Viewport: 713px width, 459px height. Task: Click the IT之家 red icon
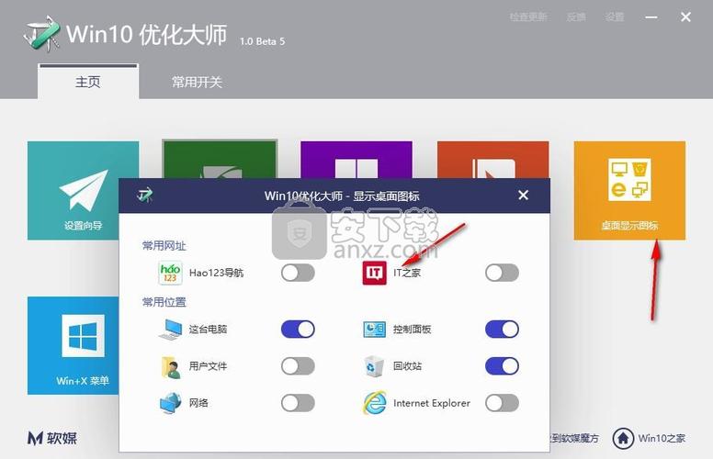374,273
